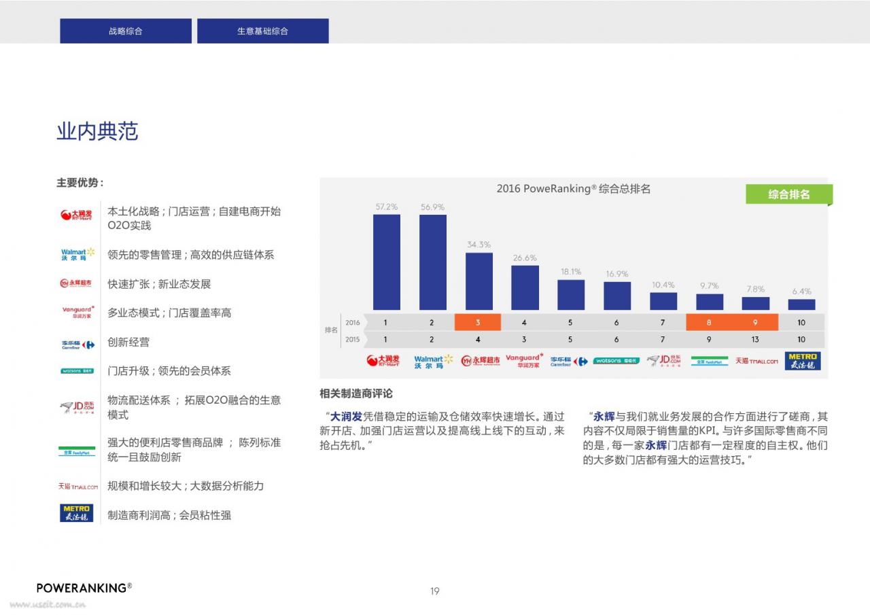Click the 6.4% bar in the chart
Image resolution: width=870 pixels, height=615 pixels.
pos(802,305)
